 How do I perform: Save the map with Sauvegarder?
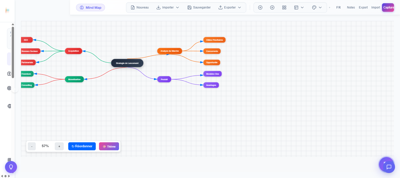coord(199,7)
